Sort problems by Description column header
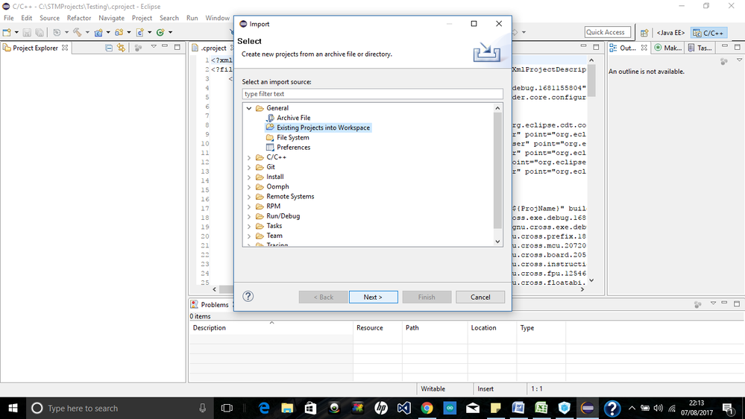 (x=271, y=328)
